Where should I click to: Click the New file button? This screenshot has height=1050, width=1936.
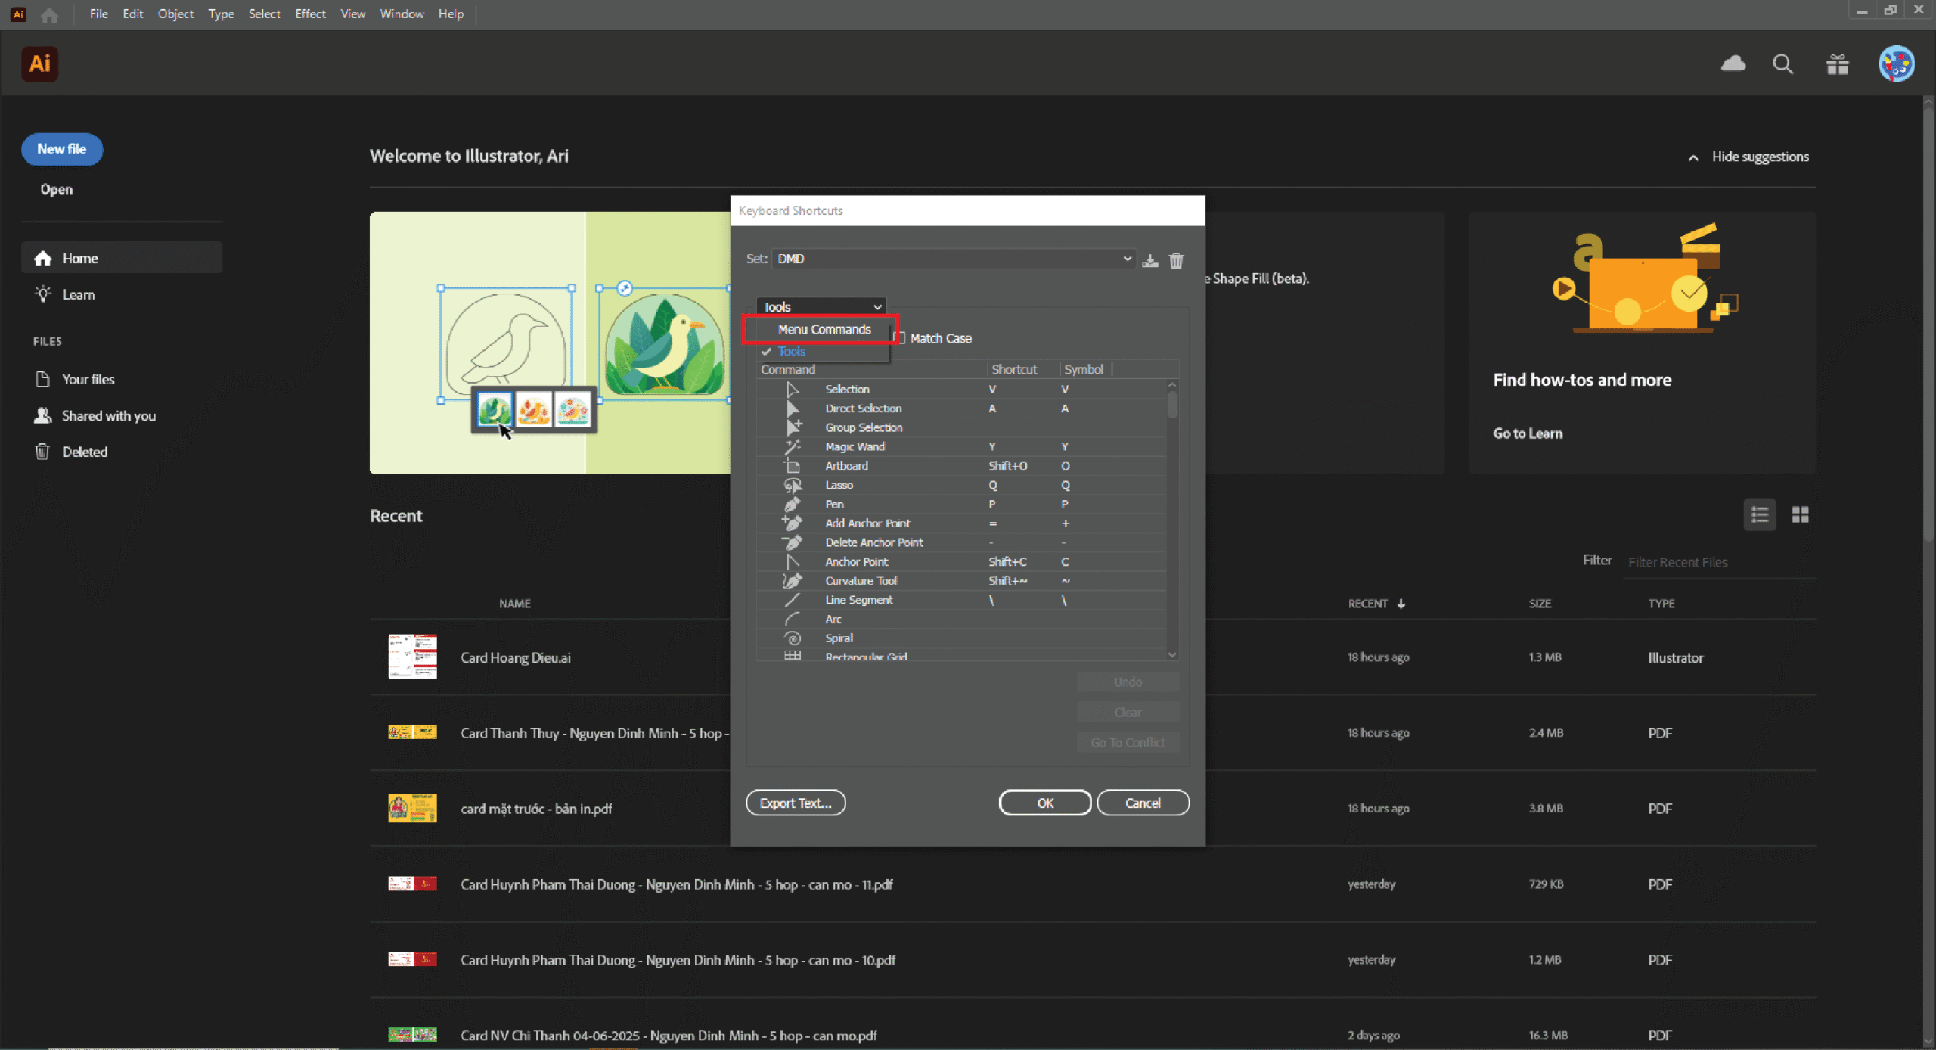tap(62, 149)
